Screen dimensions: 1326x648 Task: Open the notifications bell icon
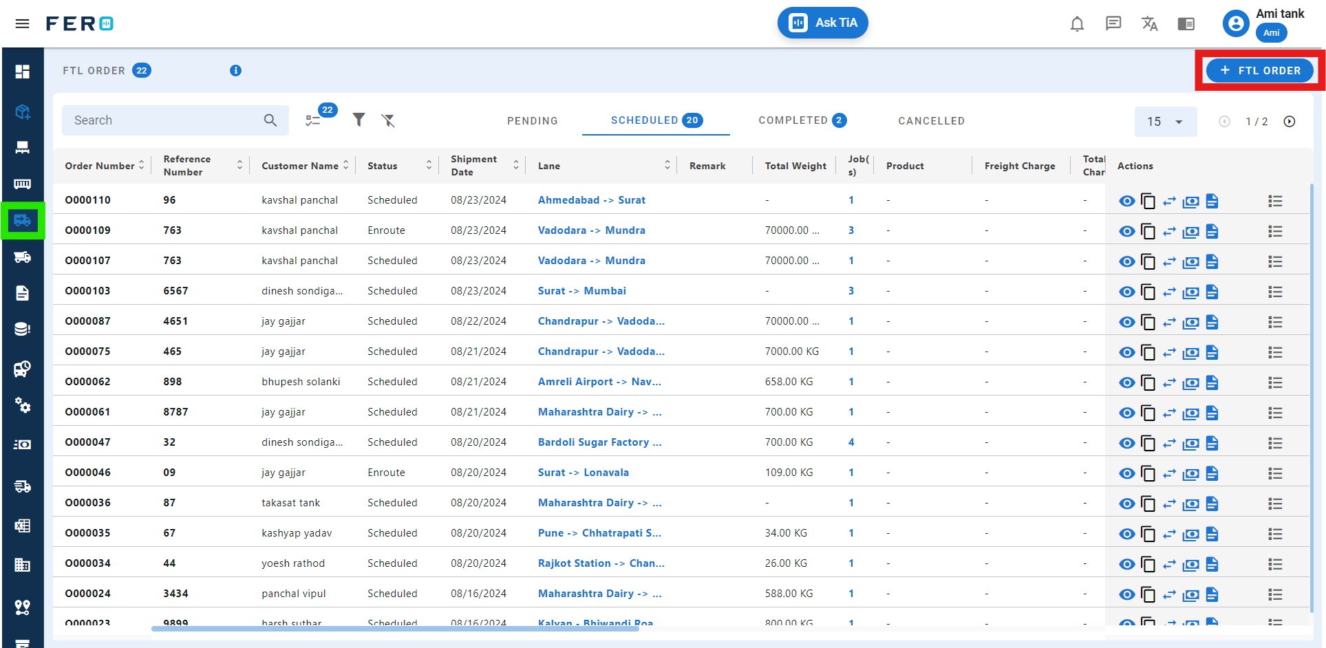[x=1077, y=24]
